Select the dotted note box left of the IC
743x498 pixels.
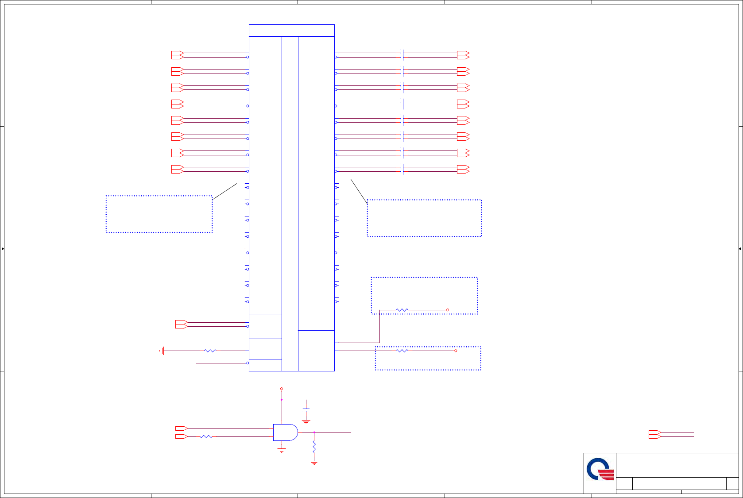click(x=159, y=214)
